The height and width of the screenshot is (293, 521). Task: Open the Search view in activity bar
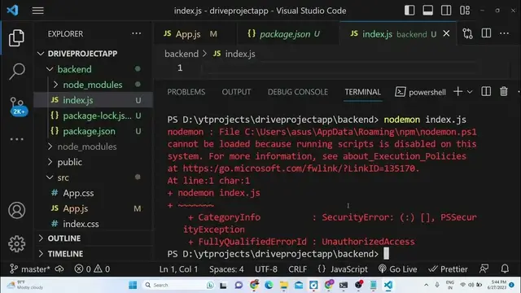pyautogui.click(x=16, y=72)
